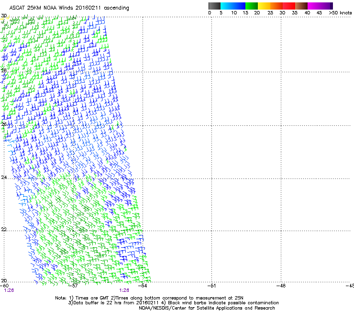Click the note "1) Times are GMT"
The image size is (354, 311).
tap(88, 298)
